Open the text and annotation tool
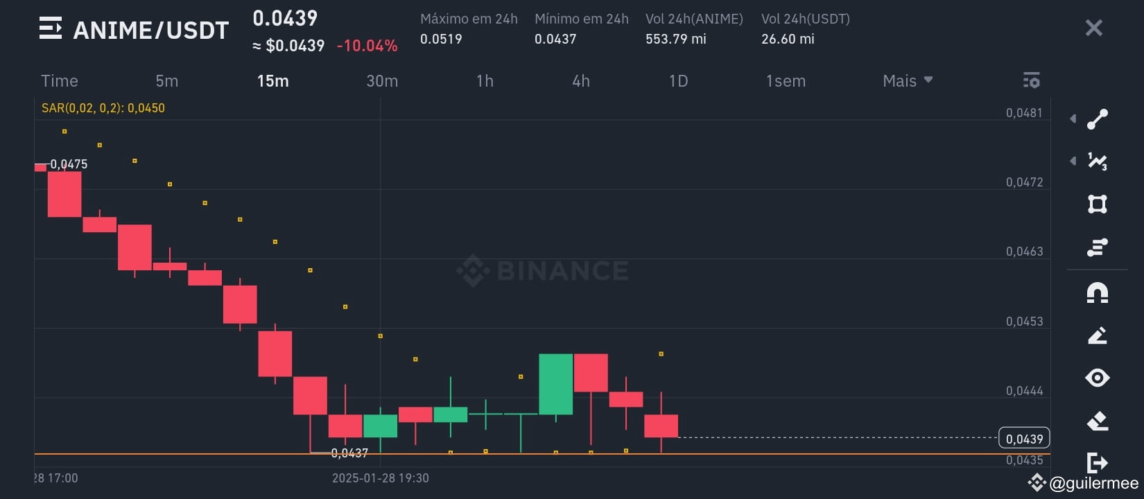Screen dimensions: 1144x499 1098,247
